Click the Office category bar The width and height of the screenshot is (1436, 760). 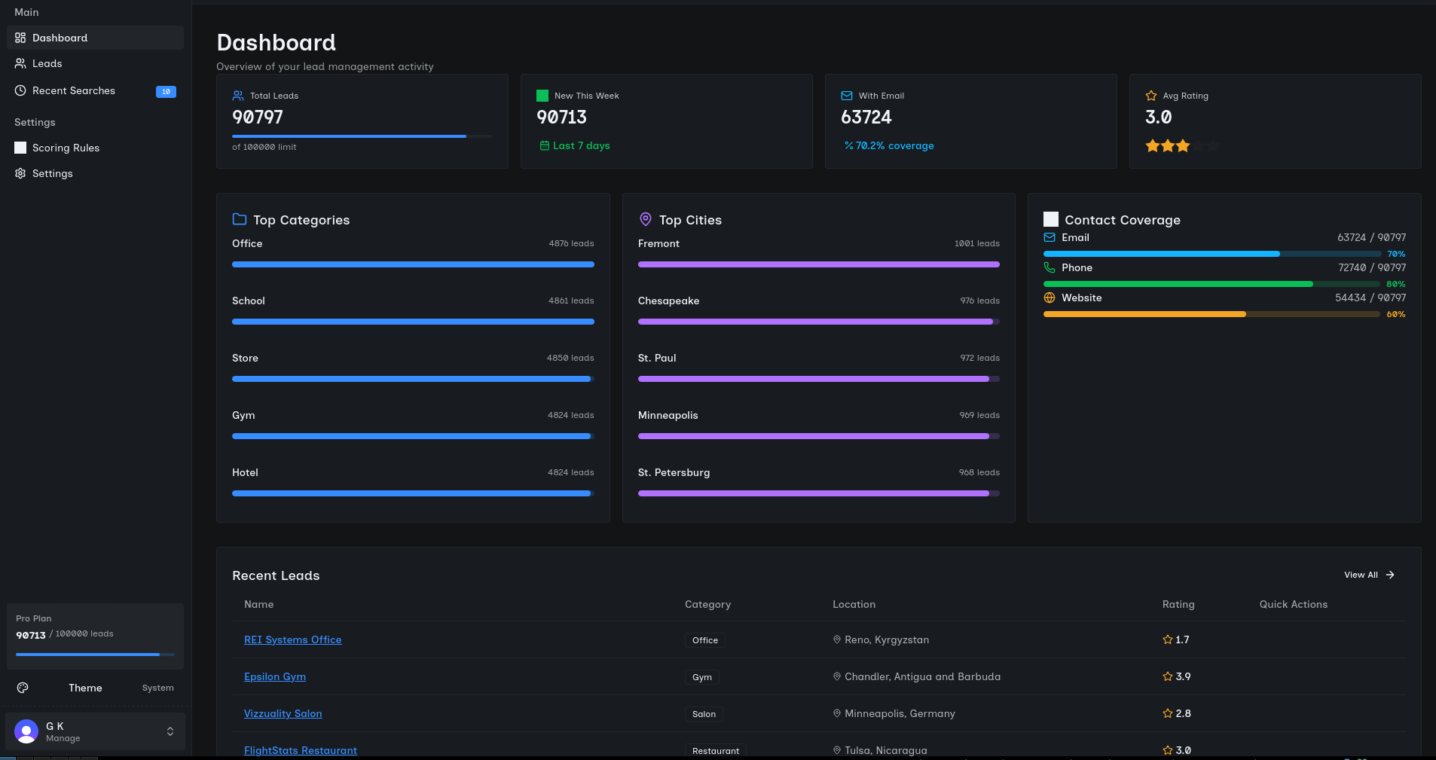point(413,264)
